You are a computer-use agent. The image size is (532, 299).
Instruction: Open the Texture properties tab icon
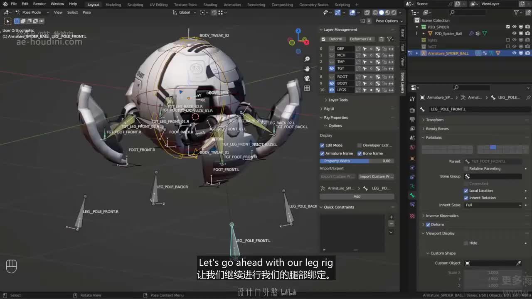412,216
